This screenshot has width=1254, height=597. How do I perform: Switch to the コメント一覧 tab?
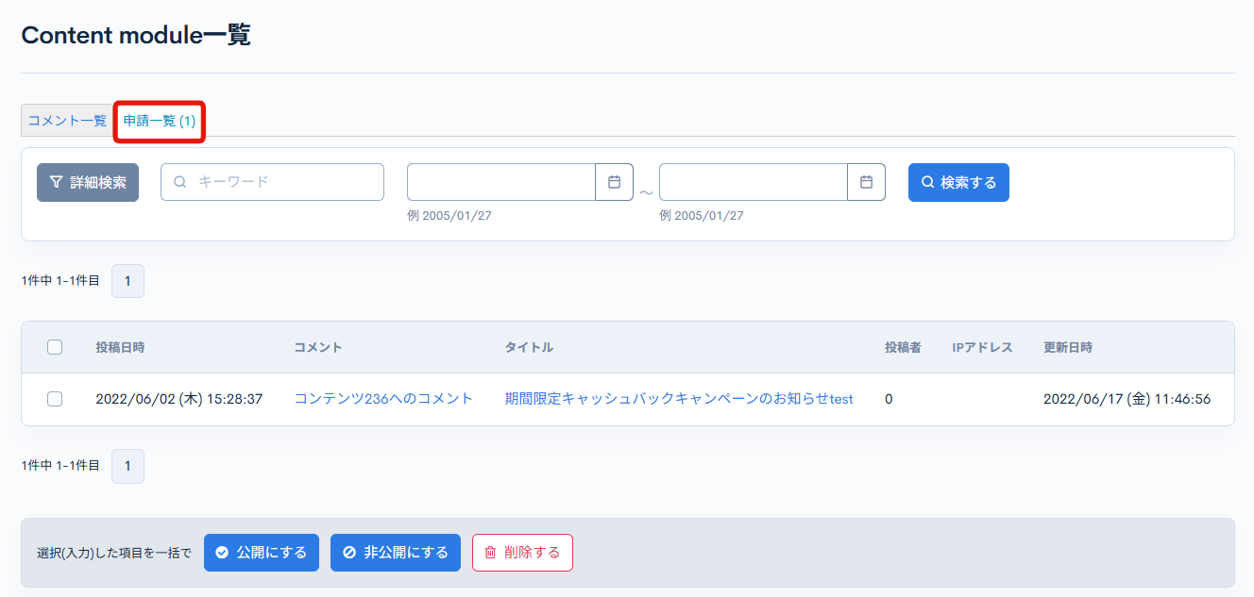(x=66, y=121)
